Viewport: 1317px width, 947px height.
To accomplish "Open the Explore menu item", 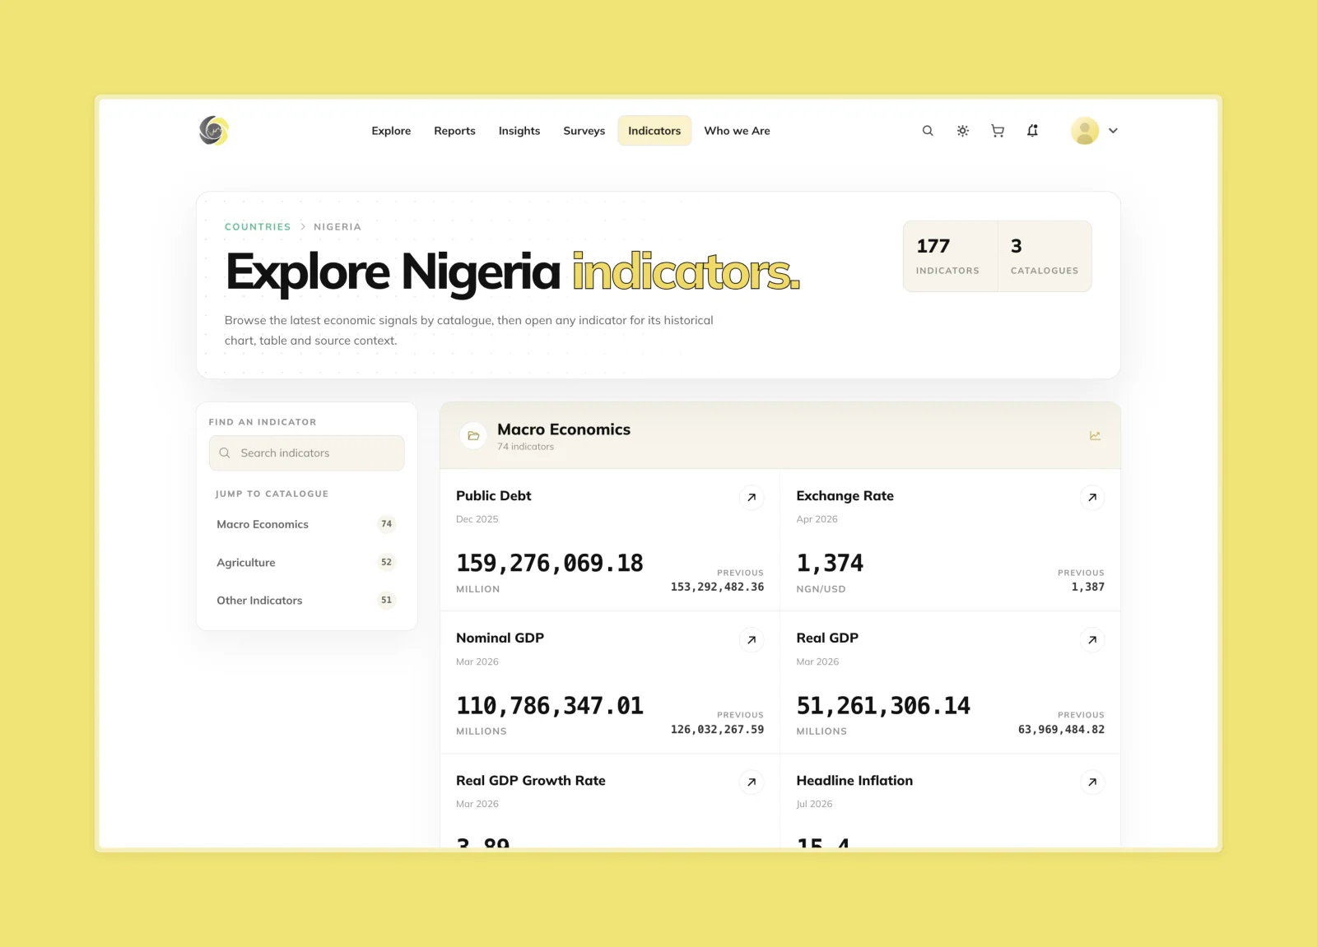I will tap(391, 131).
